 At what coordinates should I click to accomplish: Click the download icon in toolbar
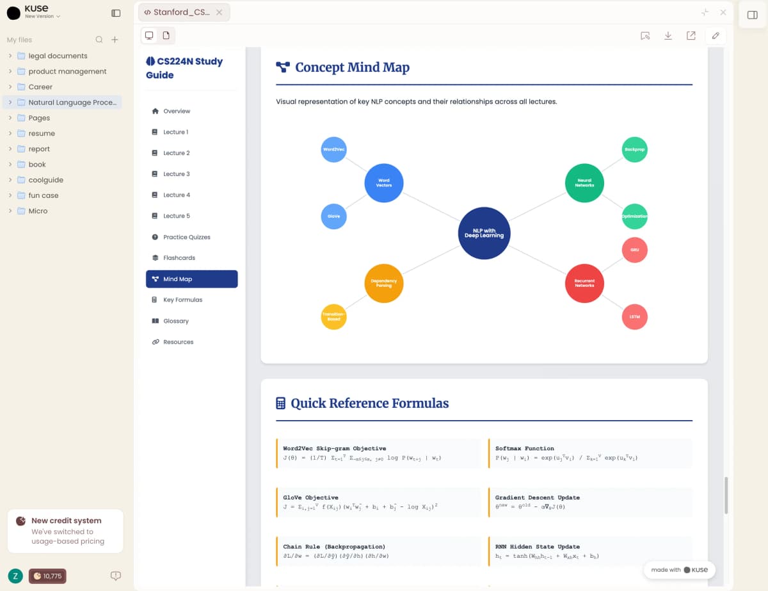(x=668, y=36)
